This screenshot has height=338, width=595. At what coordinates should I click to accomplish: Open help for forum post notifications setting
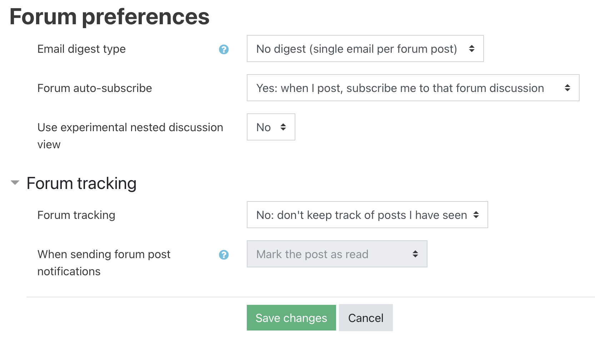pyautogui.click(x=224, y=255)
